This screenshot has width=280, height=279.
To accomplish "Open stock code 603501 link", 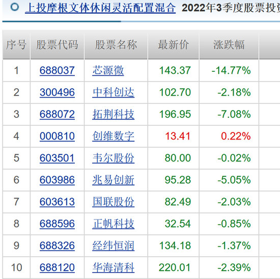I will point(57,158).
